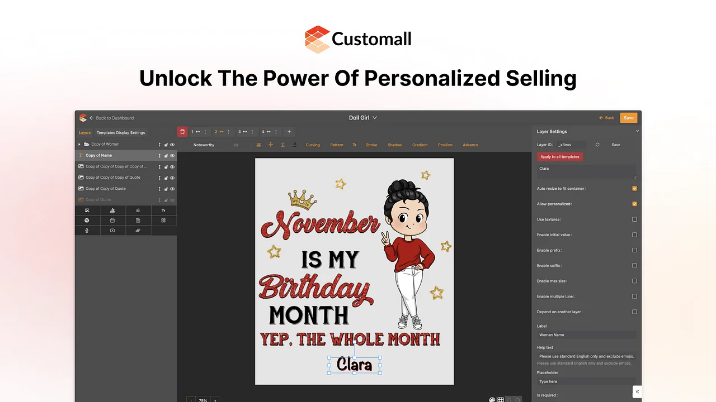Hide the Copy of Woman layer
716x402 pixels.
coord(172,145)
